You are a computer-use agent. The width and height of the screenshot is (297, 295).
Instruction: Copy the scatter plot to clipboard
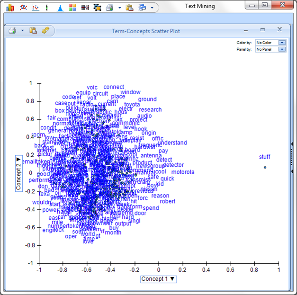(x=33, y=30)
